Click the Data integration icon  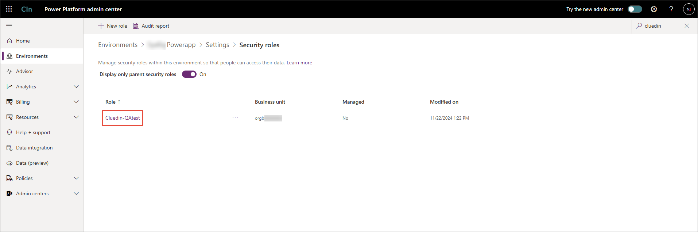click(9, 148)
